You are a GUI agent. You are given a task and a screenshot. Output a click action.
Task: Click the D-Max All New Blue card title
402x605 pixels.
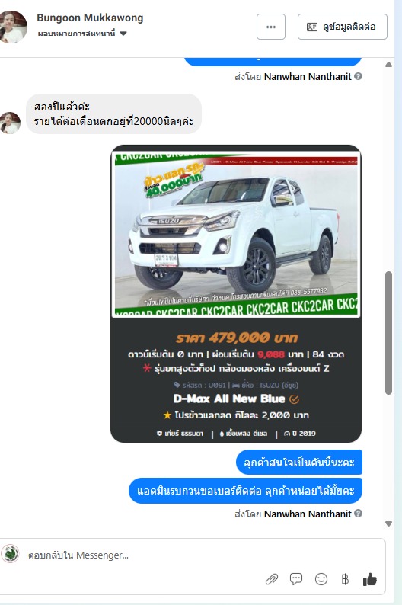pyautogui.click(x=229, y=399)
